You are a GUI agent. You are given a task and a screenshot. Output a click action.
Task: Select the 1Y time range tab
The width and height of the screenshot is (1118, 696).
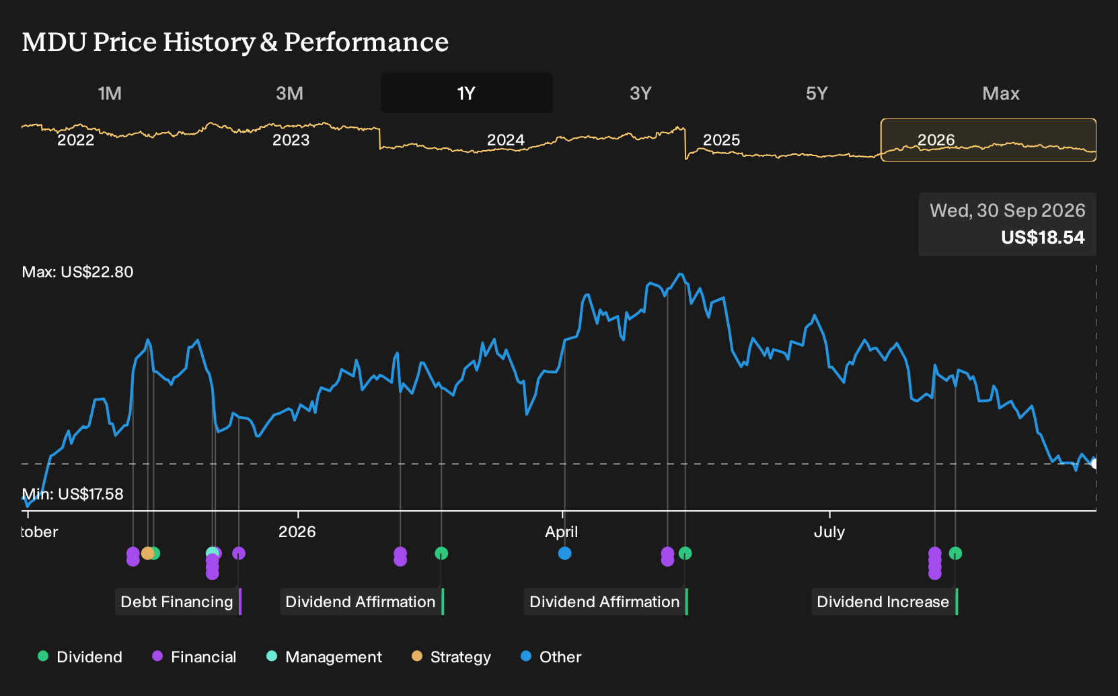[467, 93]
